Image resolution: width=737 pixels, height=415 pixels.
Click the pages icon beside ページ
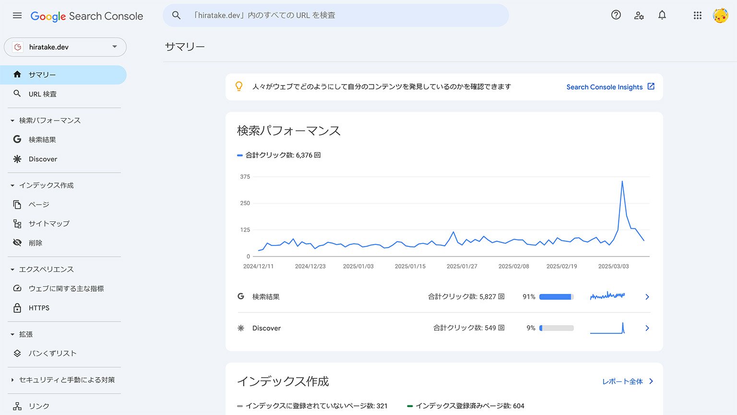click(x=17, y=205)
